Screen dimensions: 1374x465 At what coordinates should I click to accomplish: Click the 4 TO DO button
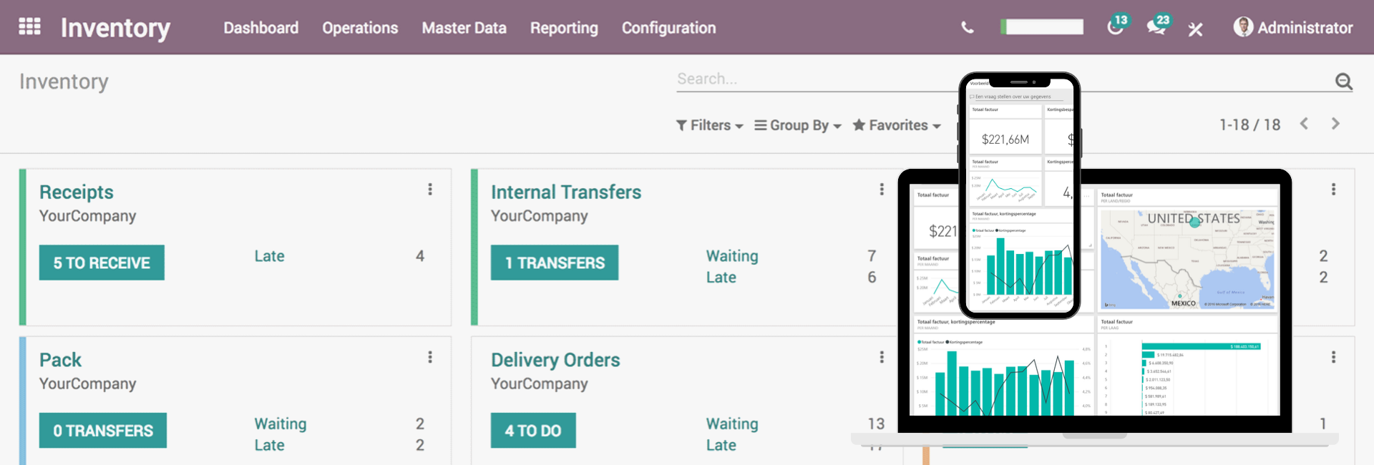pyautogui.click(x=533, y=431)
